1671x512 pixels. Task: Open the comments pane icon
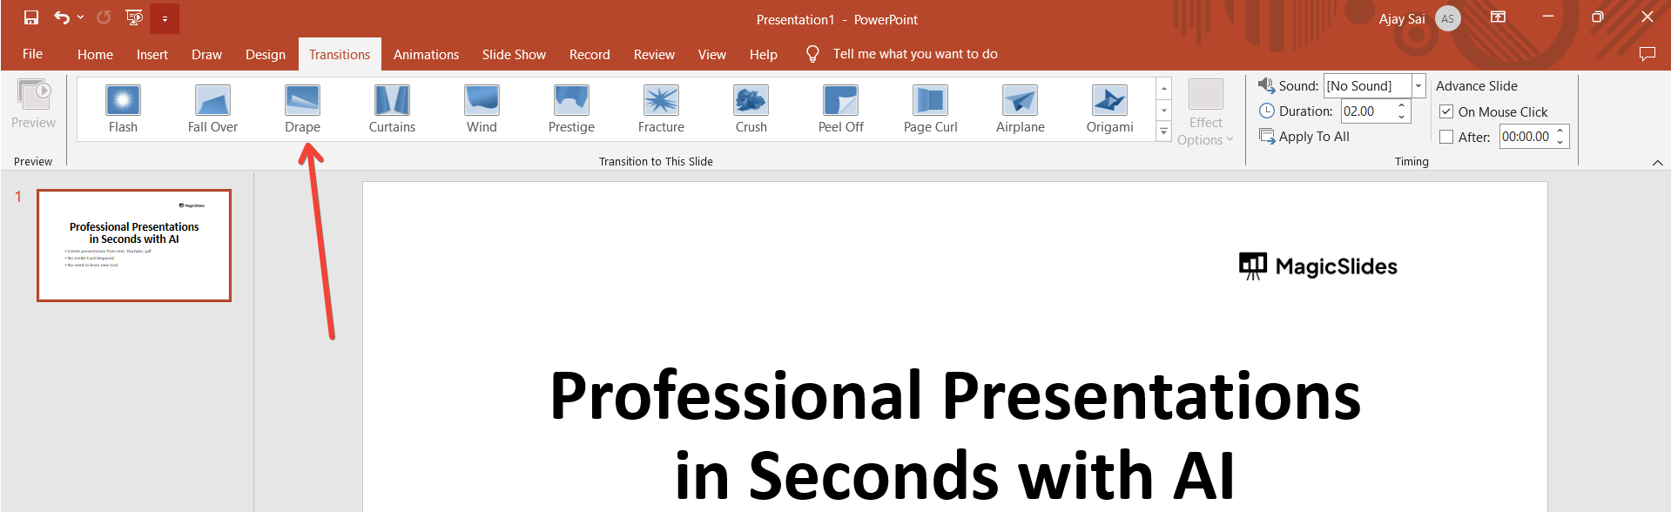coord(1647,54)
